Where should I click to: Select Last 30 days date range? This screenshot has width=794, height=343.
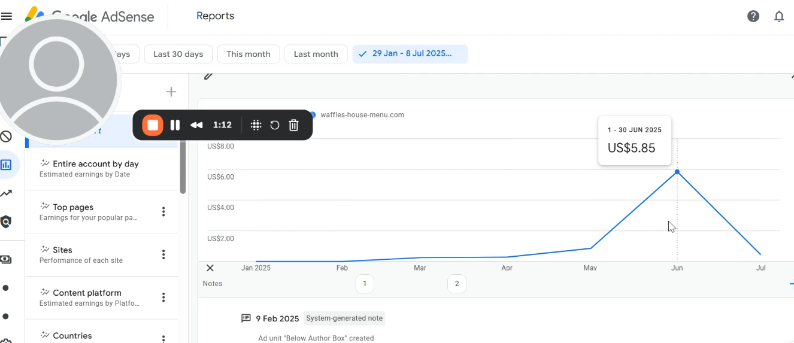coord(178,54)
